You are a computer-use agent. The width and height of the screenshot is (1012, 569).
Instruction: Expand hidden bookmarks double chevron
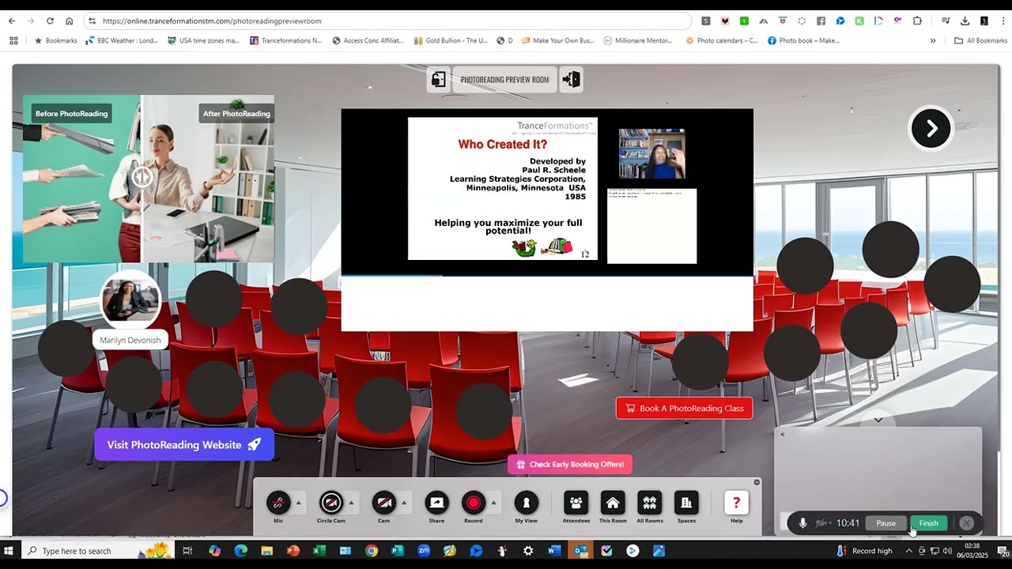tap(933, 40)
